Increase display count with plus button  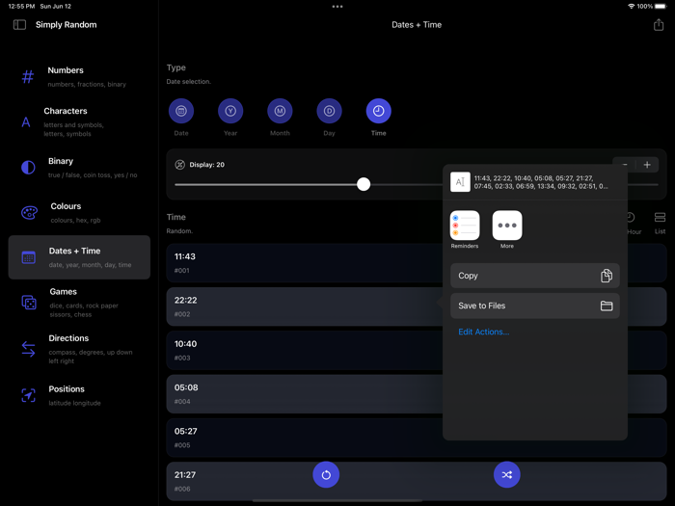tap(647, 165)
